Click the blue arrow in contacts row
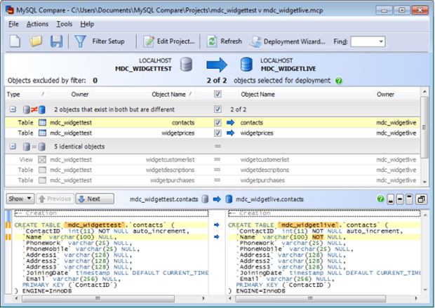435x308 pixels. click(230, 123)
